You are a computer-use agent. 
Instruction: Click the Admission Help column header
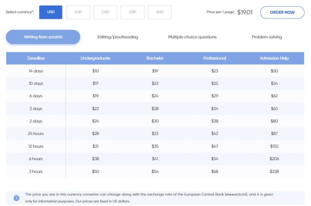pos(274,58)
